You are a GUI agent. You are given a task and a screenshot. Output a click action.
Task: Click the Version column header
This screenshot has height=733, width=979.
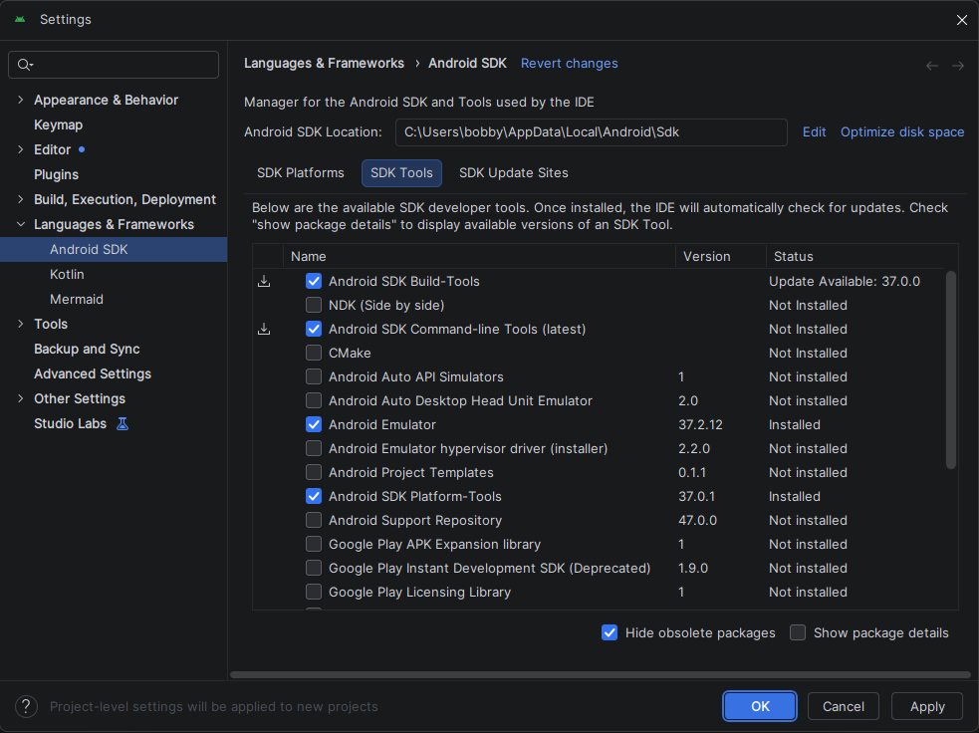(720, 256)
